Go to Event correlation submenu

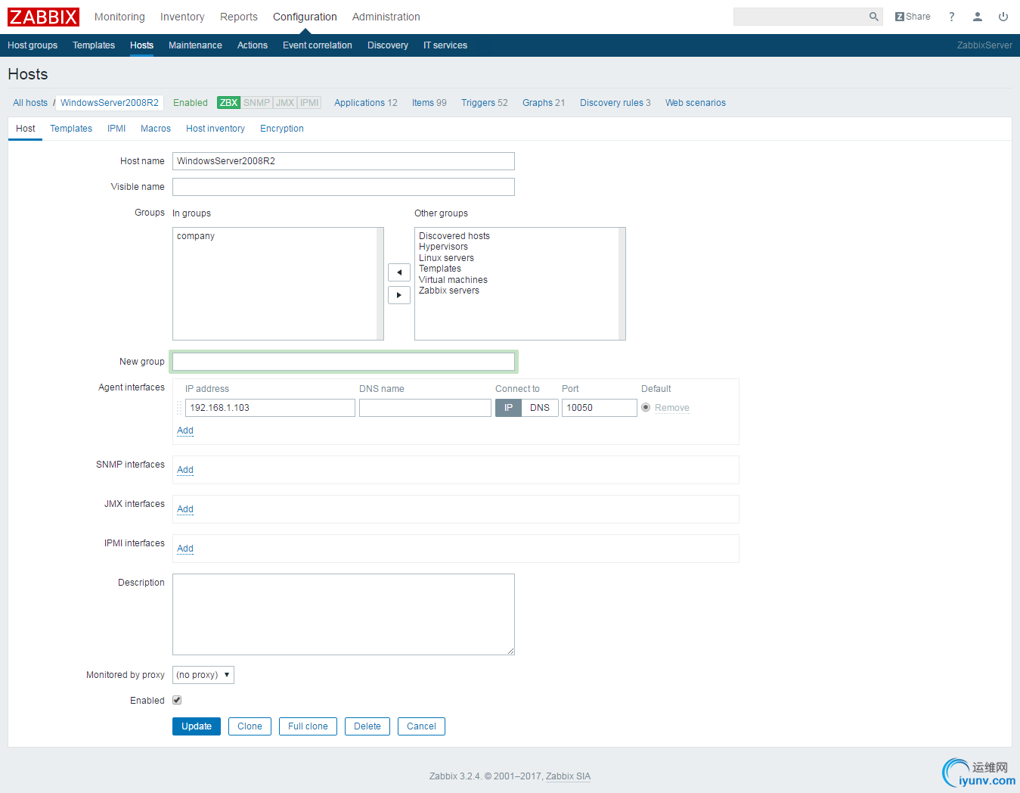coord(318,45)
